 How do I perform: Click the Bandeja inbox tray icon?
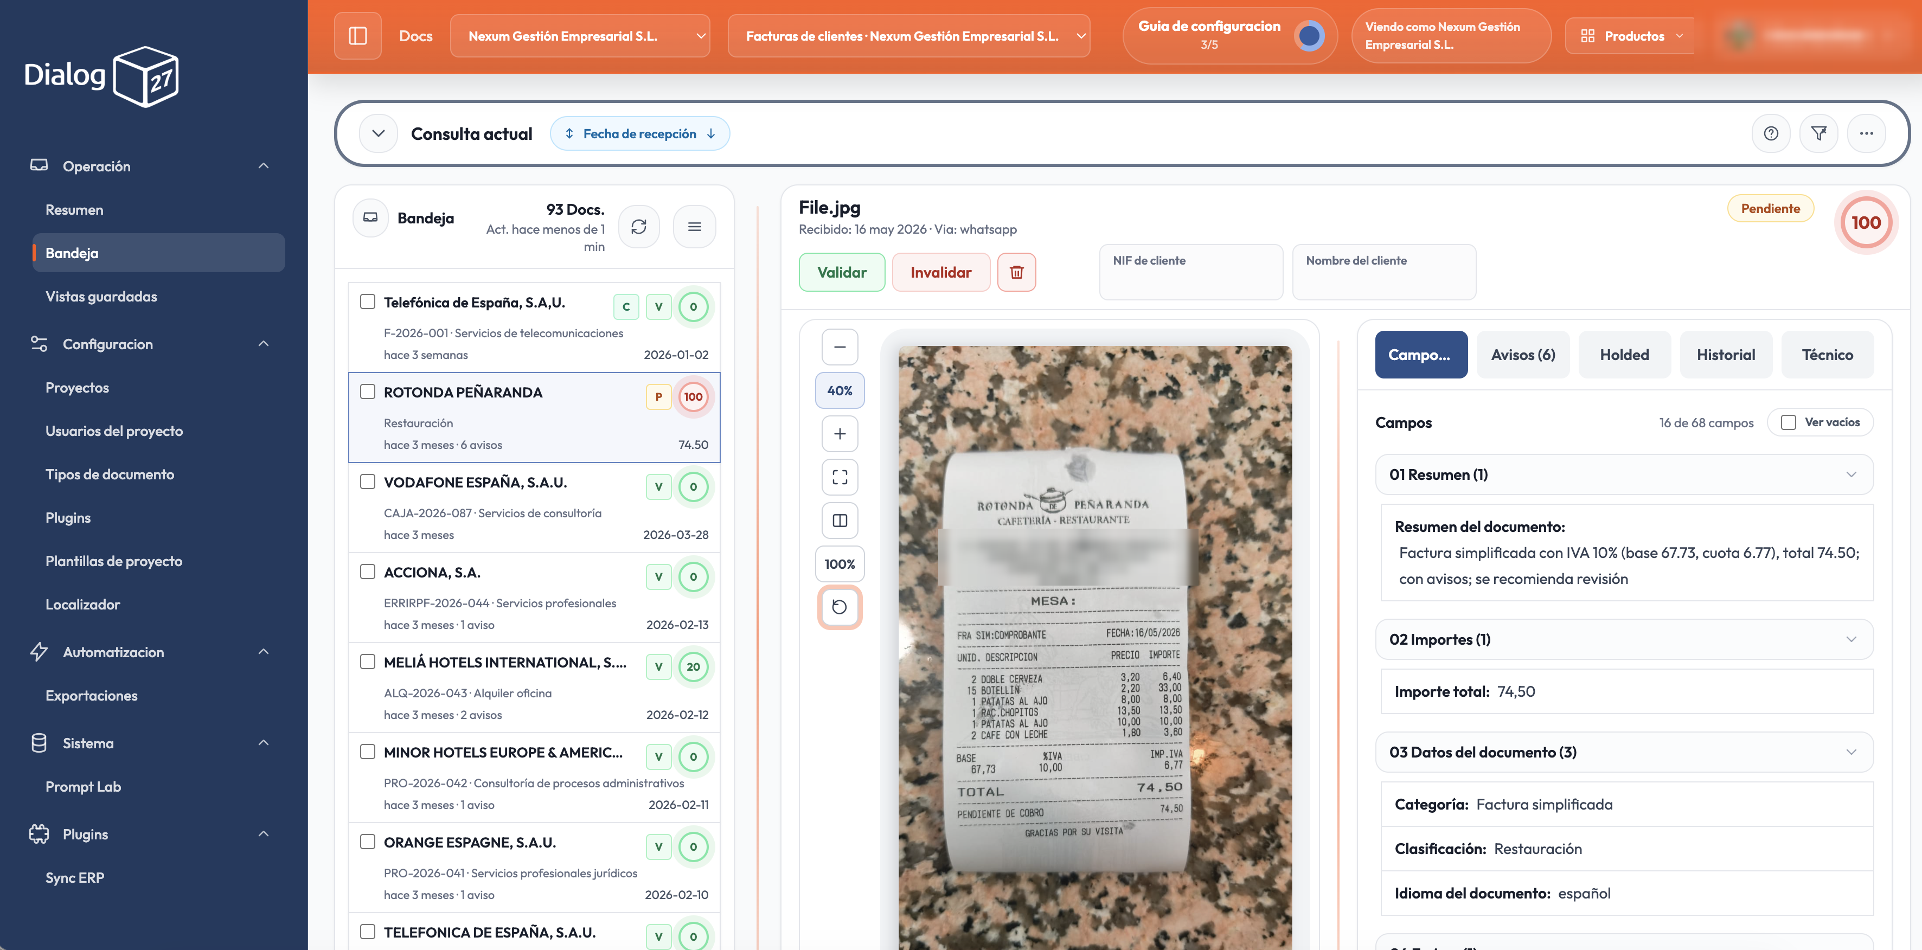(x=370, y=218)
